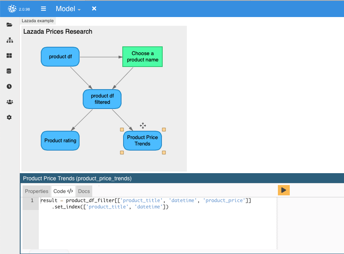Open the users icon in the sidebar

[9, 102]
